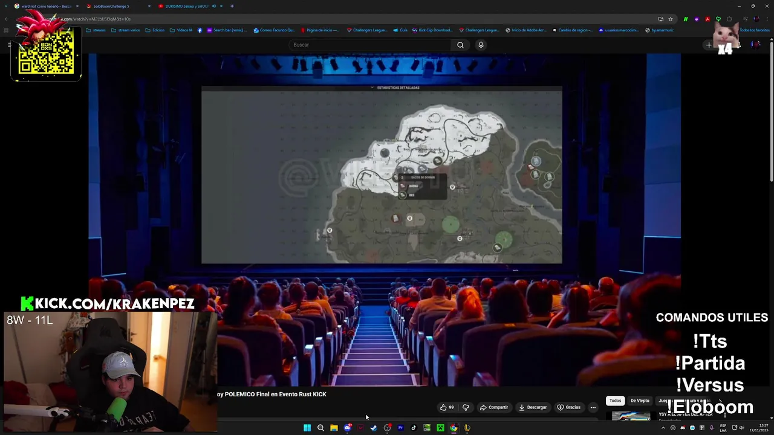Bookmark this page with the star icon

tap(671, 19)
